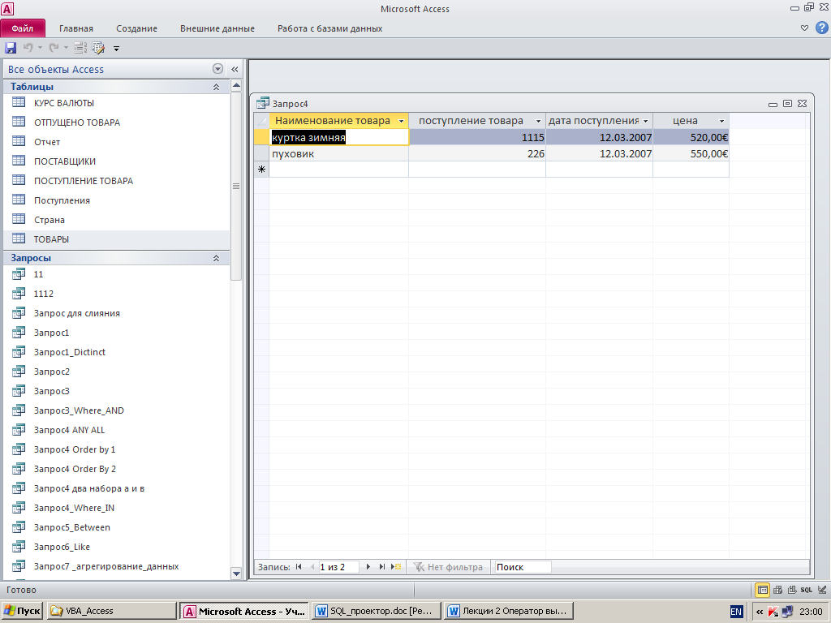
Task: Expand the ribbon using the heart-shaped arrow
Action: (804, 28)
